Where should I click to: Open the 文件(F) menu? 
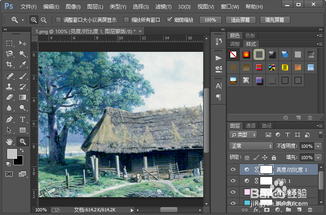click(x=29, y=6)
